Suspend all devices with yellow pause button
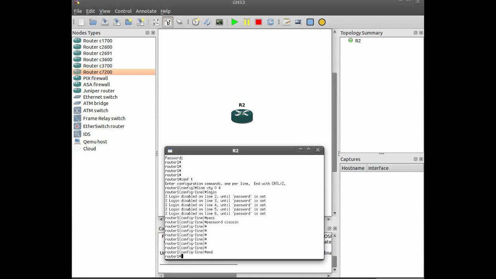 (x=247, y=22)
